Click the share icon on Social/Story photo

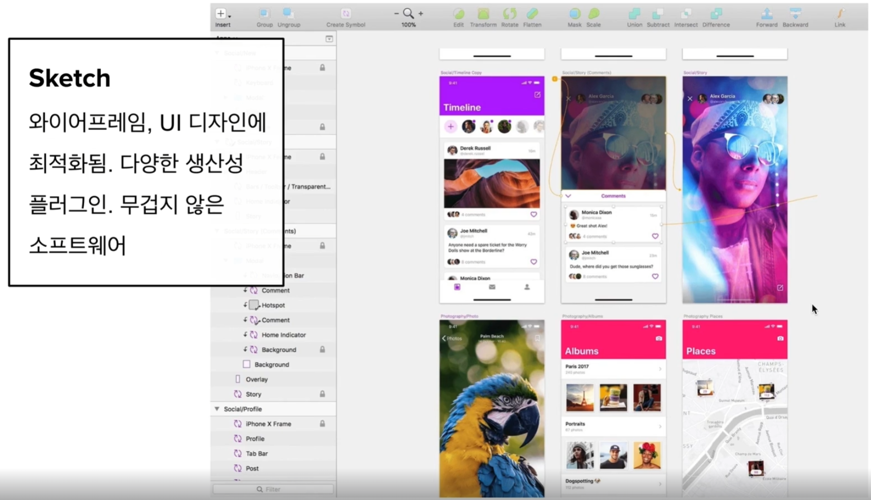tap(780, 288)
